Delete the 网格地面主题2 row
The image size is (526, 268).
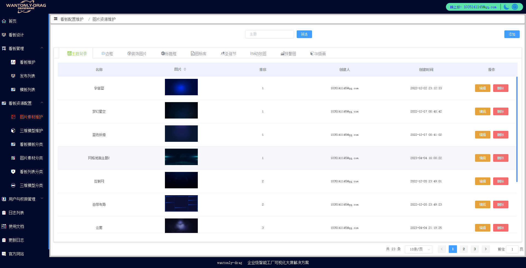pyautogui.click(x=501, y=158)
